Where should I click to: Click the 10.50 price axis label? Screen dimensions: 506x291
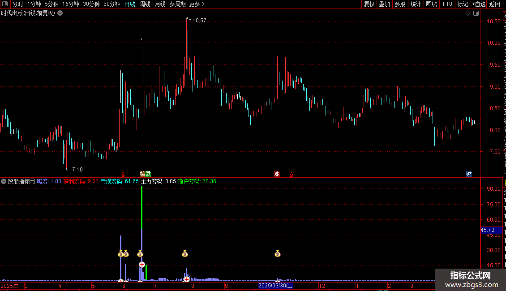[494, 21]
